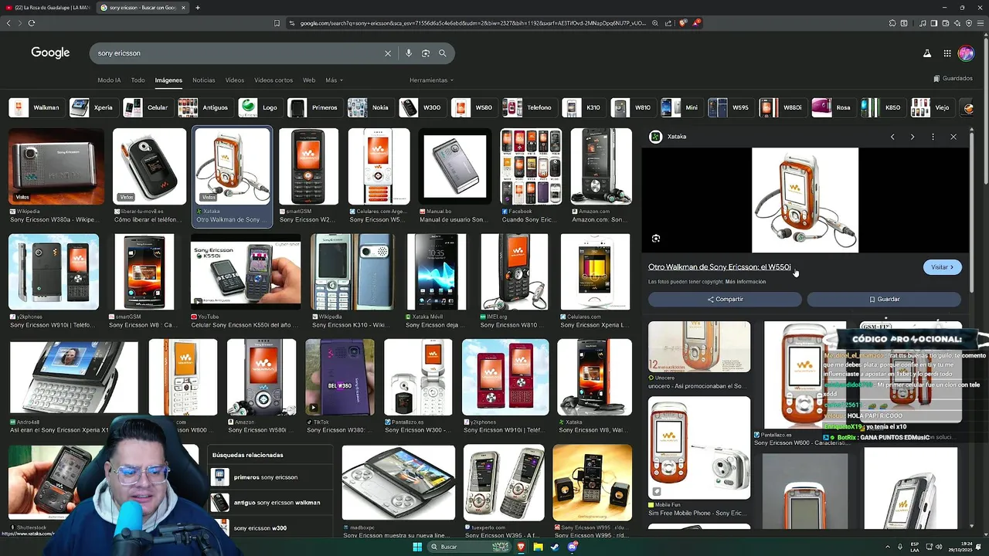
Task: Submit search with magnifier icon
Action: pos(443,53)
